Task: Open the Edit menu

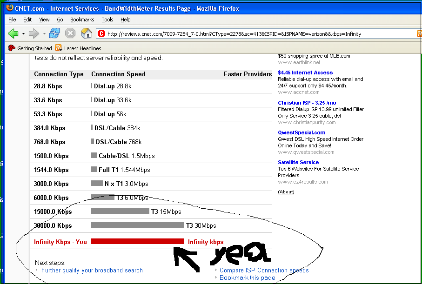Action: [27, 20]
